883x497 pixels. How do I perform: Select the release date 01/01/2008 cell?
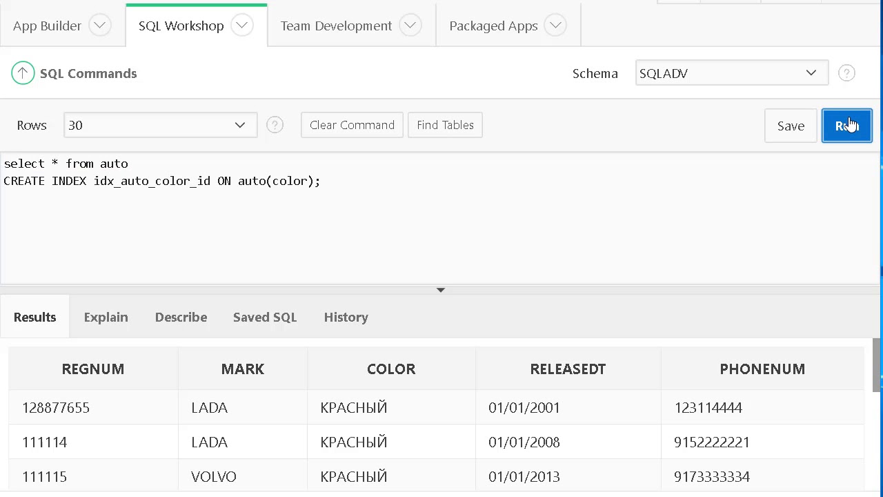[568, 442]
